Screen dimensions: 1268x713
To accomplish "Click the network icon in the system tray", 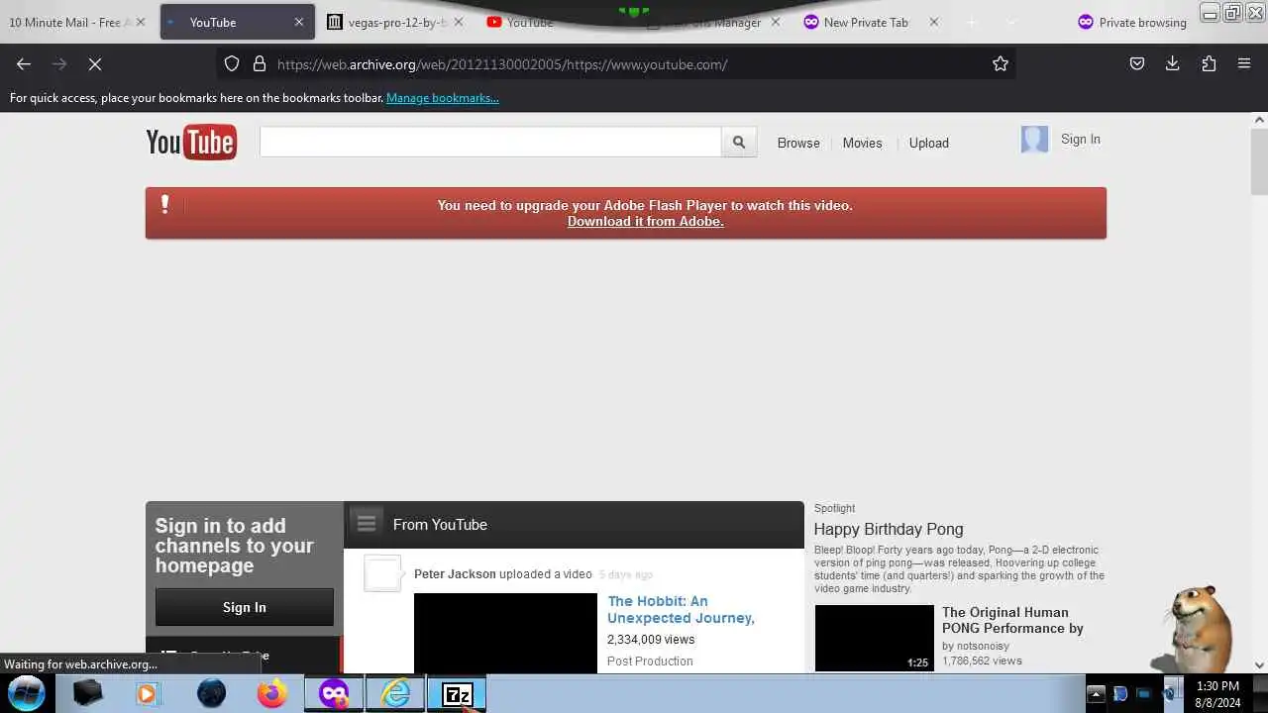I will (1144, 694).
